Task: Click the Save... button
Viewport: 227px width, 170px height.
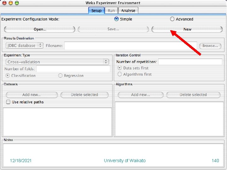Action: click(113, 29)
